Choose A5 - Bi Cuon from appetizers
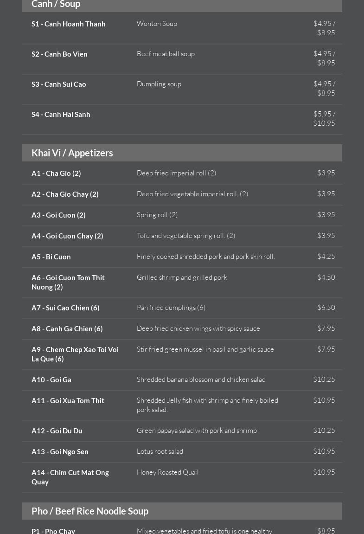The image size is (364, 534). (51, 257)
